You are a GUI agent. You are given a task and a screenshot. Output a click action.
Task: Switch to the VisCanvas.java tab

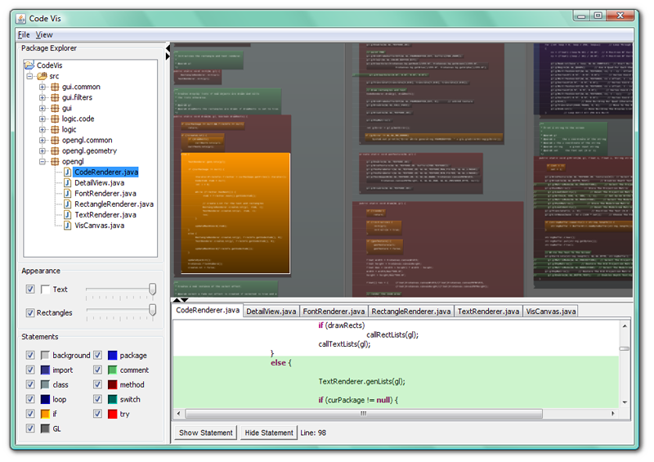(x=550, y=312)
